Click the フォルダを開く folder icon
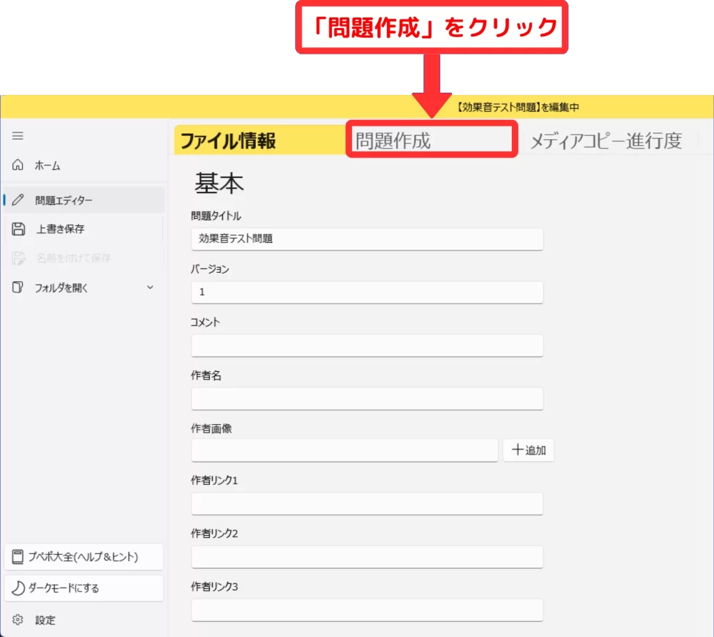Screen dimensions: 714x637 [x=18, y=287]
